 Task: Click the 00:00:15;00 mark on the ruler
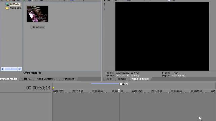point(78,91)
